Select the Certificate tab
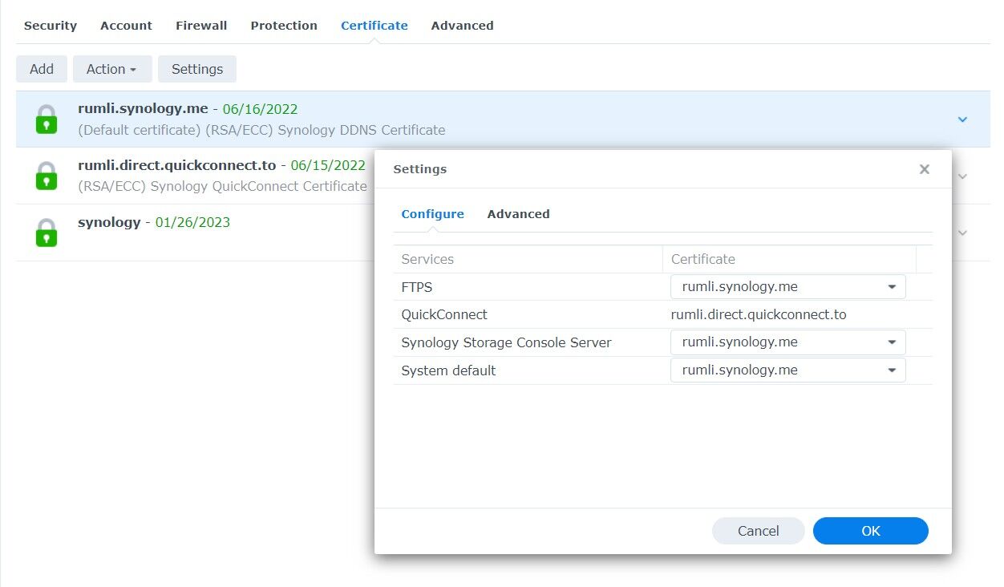The height and width of the screenshot is (587, 1004). pos(374,26)
